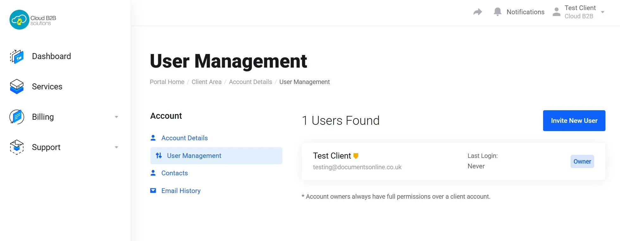Click the account owners permissions note
The width and height of the screenshot is (620, 241).
396,196
